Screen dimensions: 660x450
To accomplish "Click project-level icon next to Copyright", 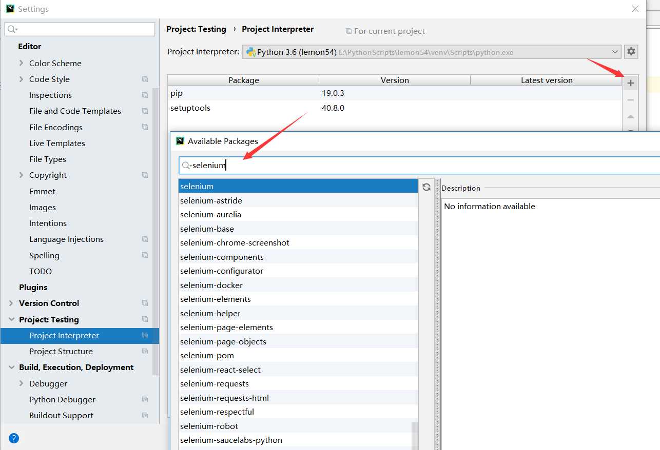I will [145, 175].
